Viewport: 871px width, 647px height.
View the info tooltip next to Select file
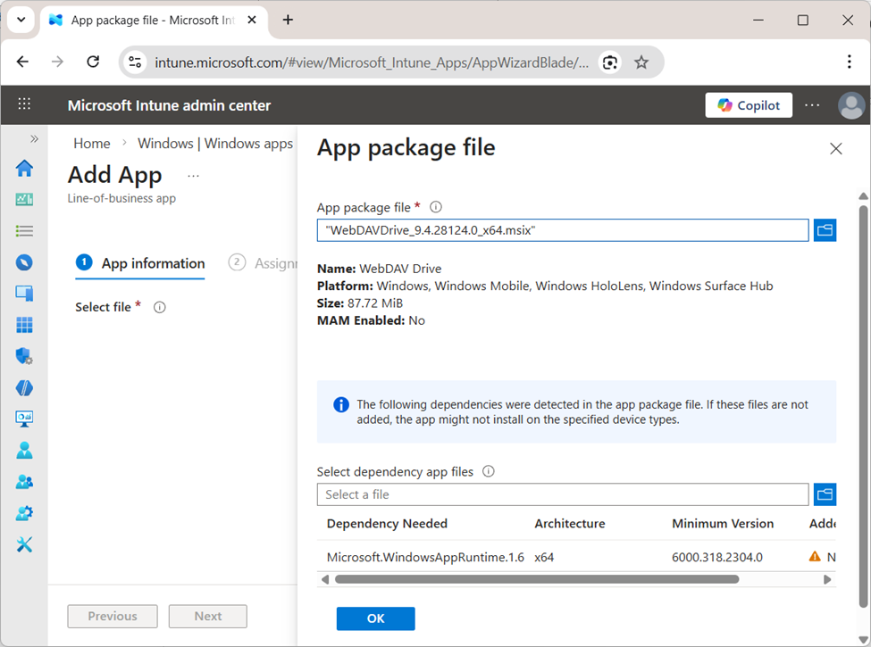(158, 307)
